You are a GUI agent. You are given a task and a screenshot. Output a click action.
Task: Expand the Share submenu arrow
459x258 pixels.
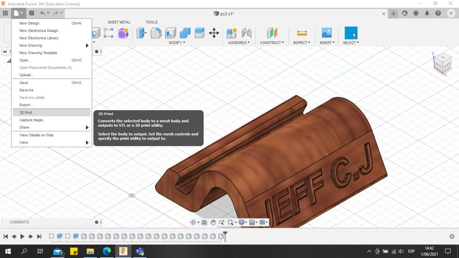(87, 127)
